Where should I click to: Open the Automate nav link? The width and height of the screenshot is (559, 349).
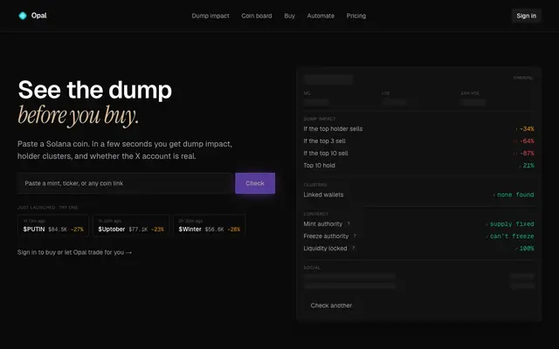[x=321, y=16]
